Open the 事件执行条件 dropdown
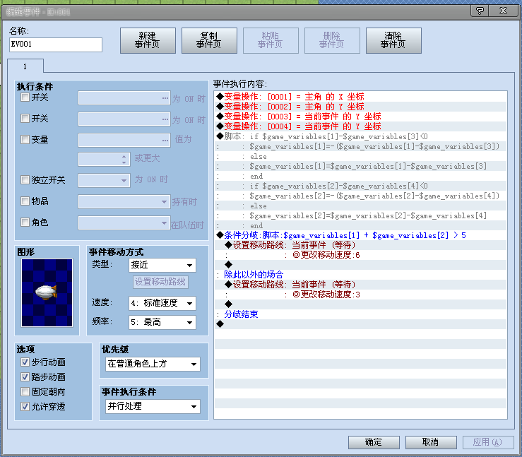Viewport: 522px width, 457px height. (153, 406)
